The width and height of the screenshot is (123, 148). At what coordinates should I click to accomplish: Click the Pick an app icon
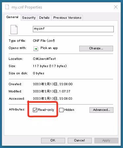36,49
